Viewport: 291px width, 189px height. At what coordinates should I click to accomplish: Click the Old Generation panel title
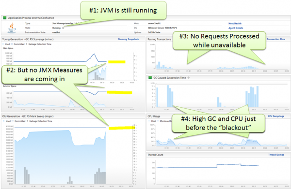(28, 116)
